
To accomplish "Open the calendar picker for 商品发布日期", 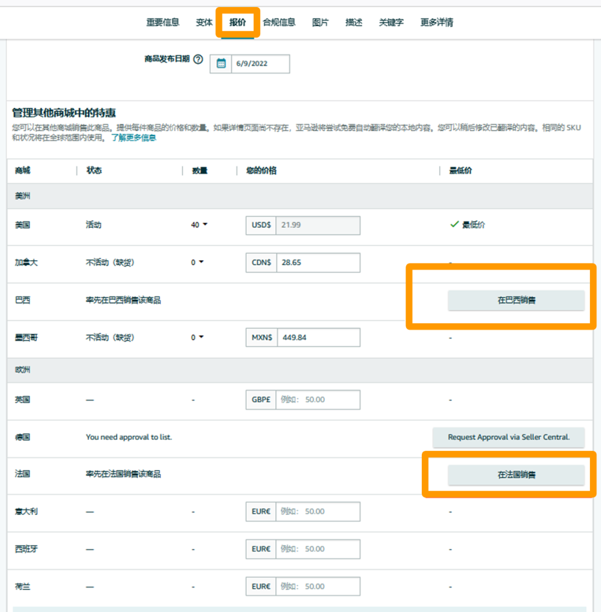I will point(220,64).
